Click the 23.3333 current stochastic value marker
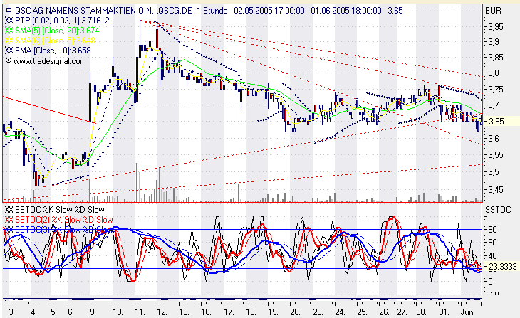Image resolution: width=520 pixels, height=318 pixels. pos(501,267)
